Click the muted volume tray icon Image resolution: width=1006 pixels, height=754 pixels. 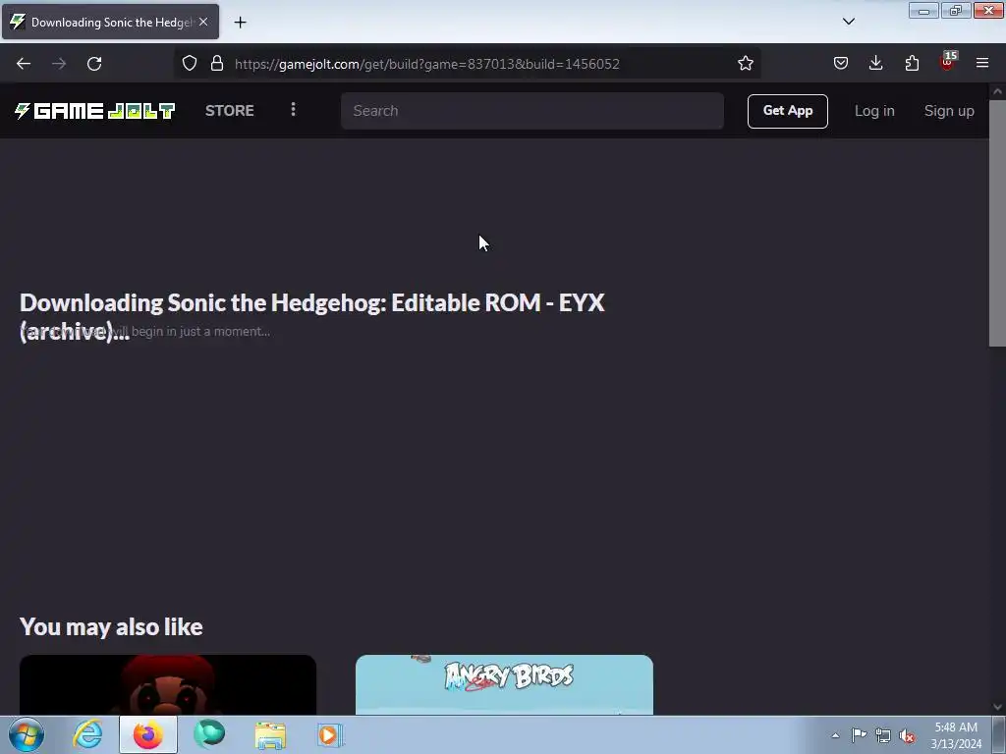(x=907, y=735)
